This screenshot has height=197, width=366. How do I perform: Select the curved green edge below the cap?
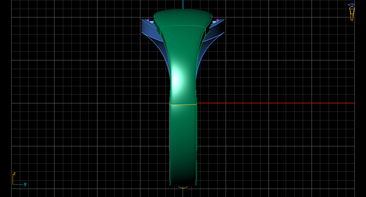click(183, 26)
